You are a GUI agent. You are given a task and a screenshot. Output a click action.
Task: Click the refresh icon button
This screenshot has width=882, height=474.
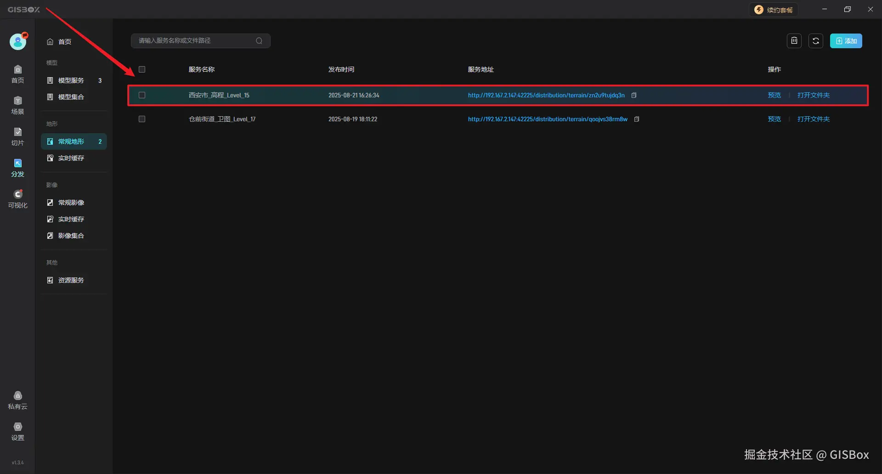(816, 41)
